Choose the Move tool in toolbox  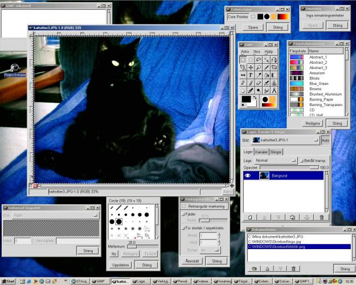pyautogui.click(x=251, y=67)
